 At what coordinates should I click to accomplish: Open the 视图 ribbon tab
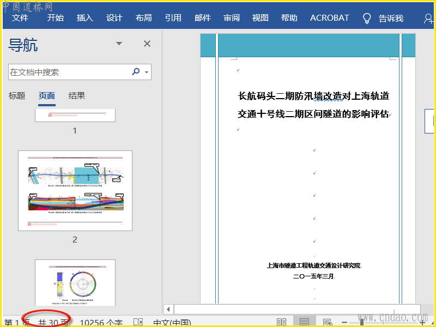[x=261, y=18]
